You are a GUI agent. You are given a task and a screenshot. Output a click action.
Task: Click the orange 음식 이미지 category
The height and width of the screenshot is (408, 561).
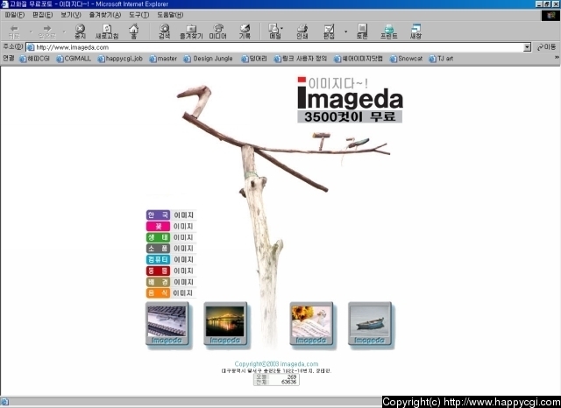click(x=171, y=293)
